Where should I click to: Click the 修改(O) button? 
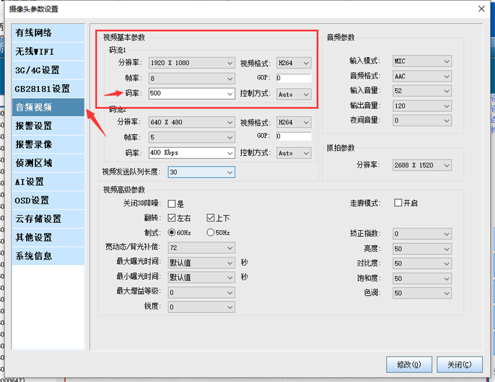click(x=409, y=364)
